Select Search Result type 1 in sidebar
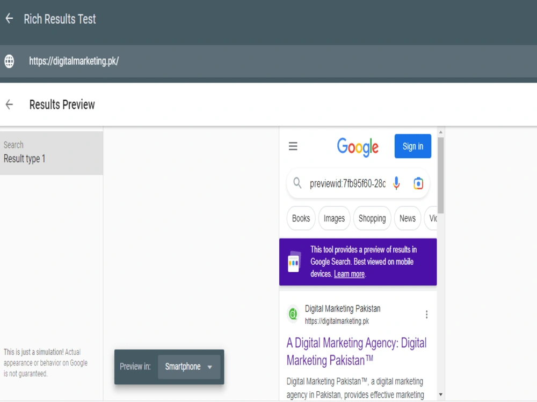The height and width of the screenshot is (402, 537). 52,153
